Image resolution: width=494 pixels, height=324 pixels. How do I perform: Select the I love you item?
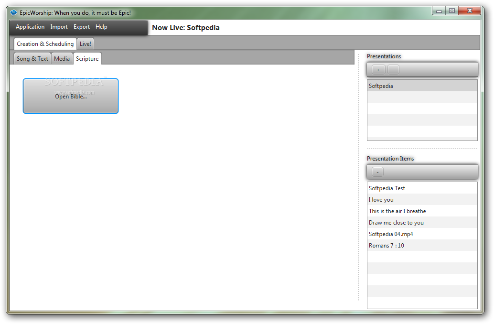click(422, 199)
